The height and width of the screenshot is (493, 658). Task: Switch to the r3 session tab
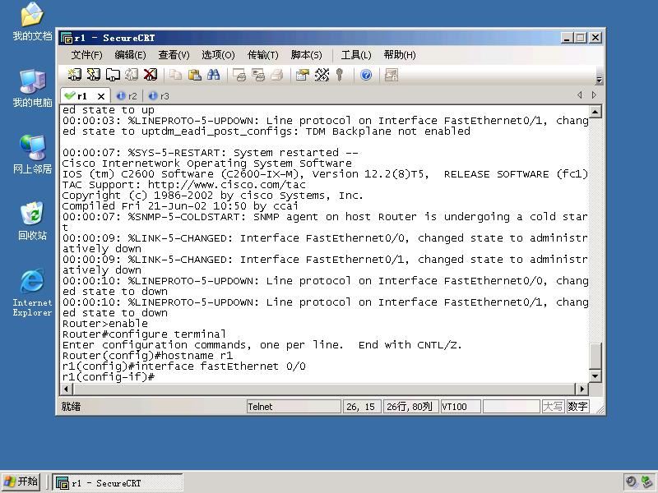(160, 96)
